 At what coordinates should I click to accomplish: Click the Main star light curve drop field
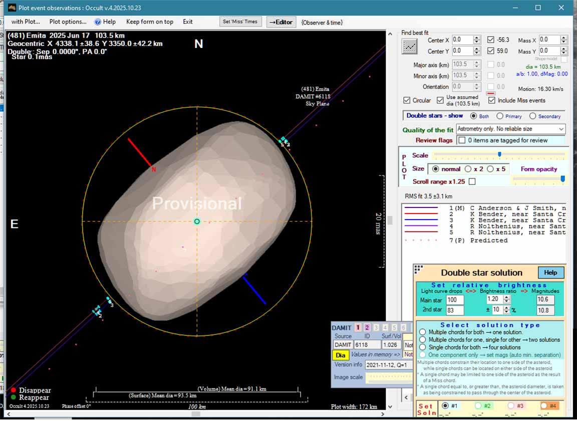tap(455, 300)
